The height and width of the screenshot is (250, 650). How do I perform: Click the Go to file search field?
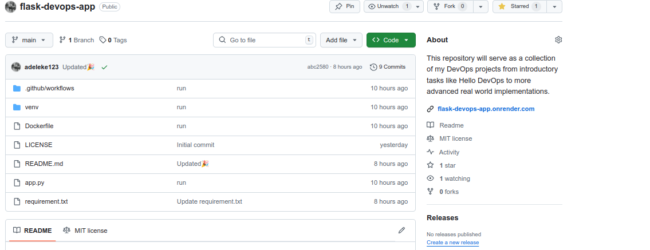265,39
